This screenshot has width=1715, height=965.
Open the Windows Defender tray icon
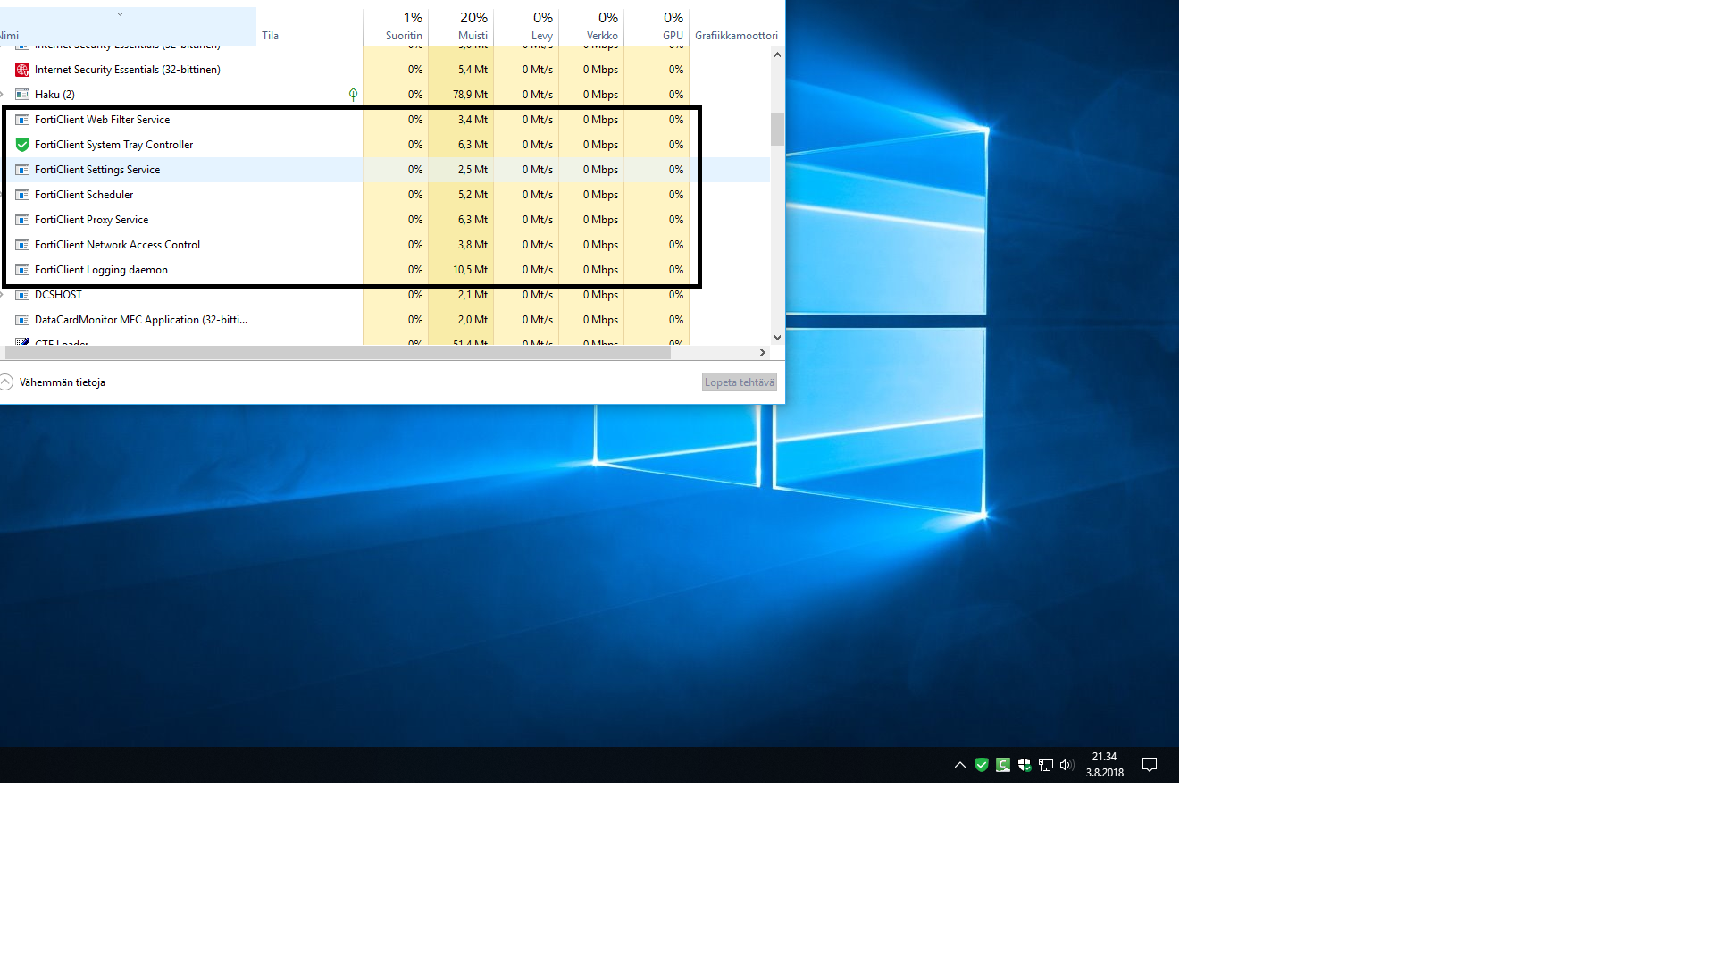pos(1025,765)
